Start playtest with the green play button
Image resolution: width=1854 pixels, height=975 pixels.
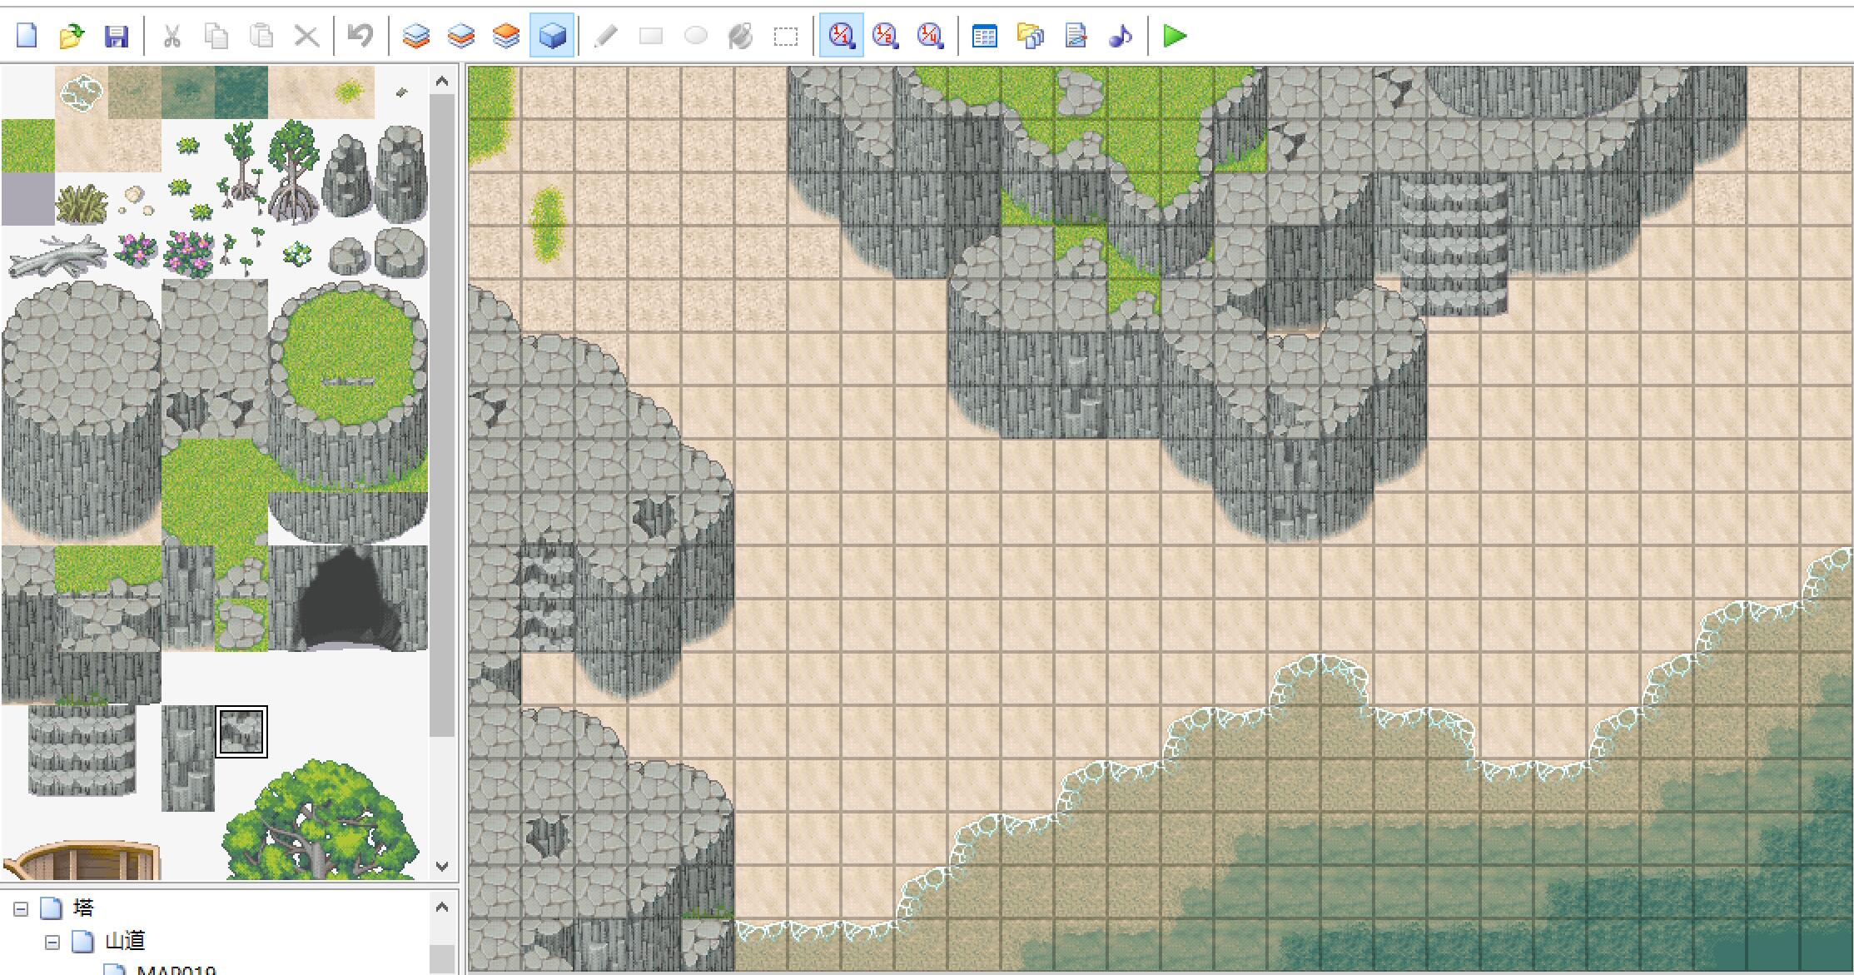click(x=1175, y=36)
